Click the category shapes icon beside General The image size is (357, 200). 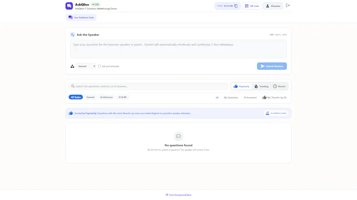[72, 66]
